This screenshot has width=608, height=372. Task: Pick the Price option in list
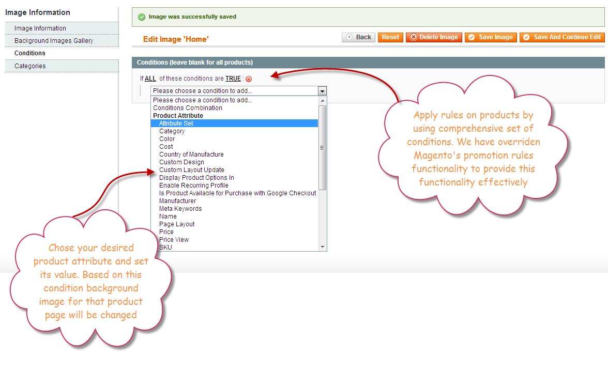pyautogui.click(x=166, y=232)
